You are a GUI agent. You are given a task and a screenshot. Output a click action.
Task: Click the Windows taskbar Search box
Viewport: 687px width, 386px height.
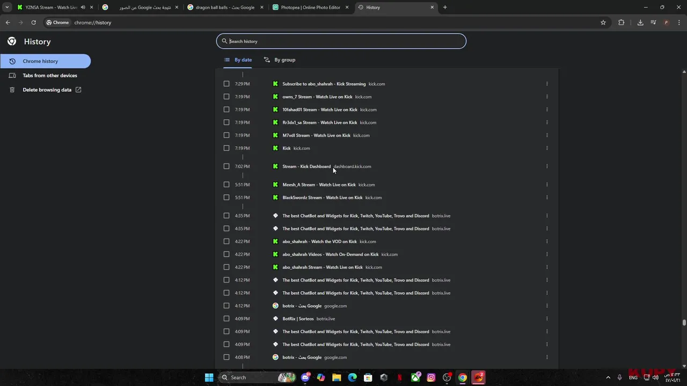tap(257, 377)
